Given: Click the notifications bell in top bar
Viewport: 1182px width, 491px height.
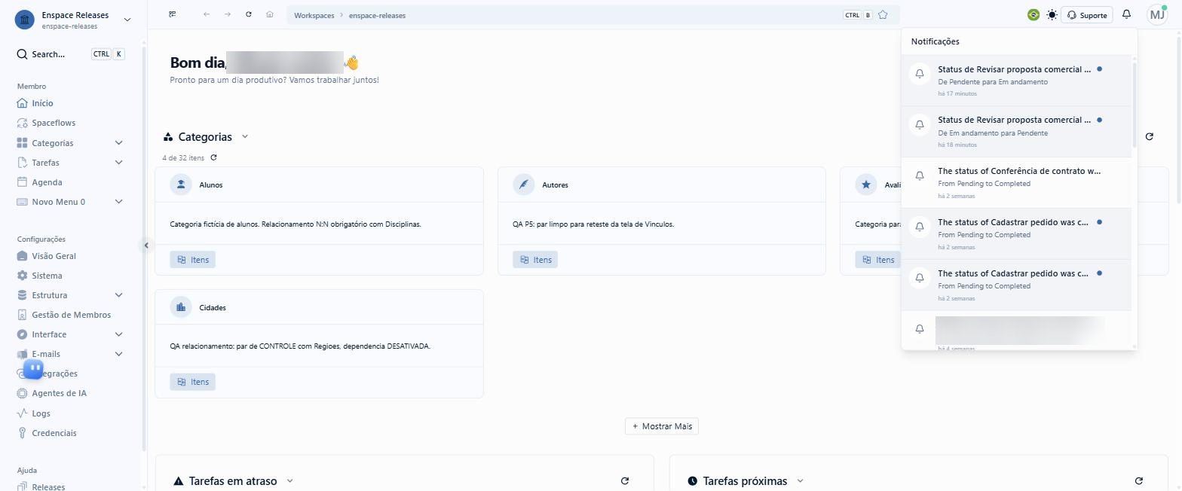Looking at the screenshot, I should pos(1126,14).
